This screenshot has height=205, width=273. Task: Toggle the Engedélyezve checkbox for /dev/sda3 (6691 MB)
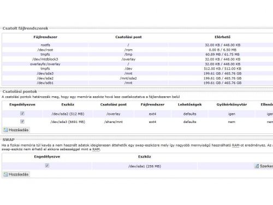pyautogui.click(x=22, y=121)
